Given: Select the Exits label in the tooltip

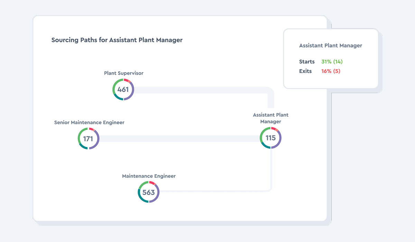Looking at the screenshot, I should [x=305, y=71].
